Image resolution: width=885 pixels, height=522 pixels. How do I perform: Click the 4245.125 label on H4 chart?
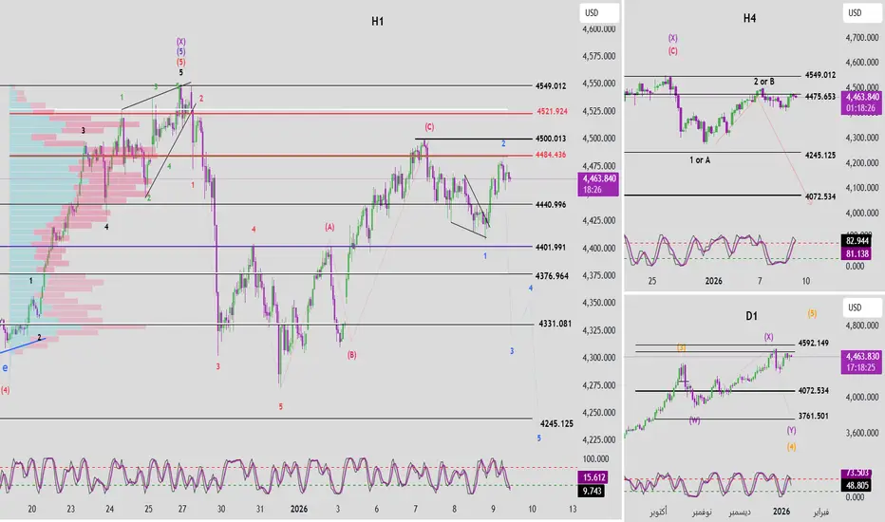coord(820,156)
